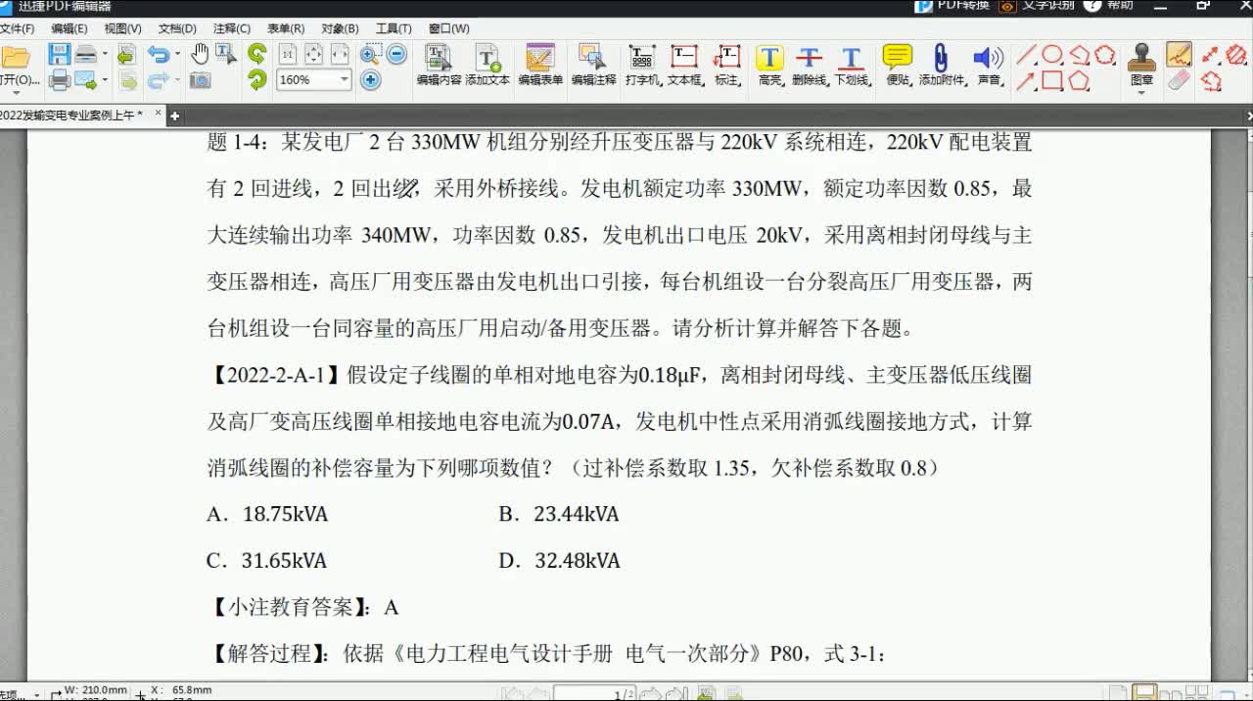Click the blue Undo arrow

click(158, 55)
